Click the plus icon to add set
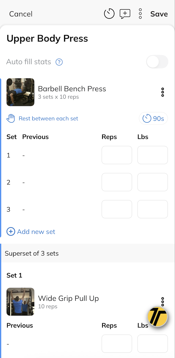The image size is (175, 358). (11, 232)
